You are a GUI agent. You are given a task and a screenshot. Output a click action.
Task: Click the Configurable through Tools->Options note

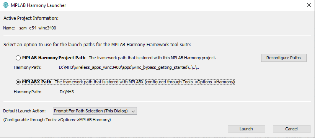(x=57, y=120)
